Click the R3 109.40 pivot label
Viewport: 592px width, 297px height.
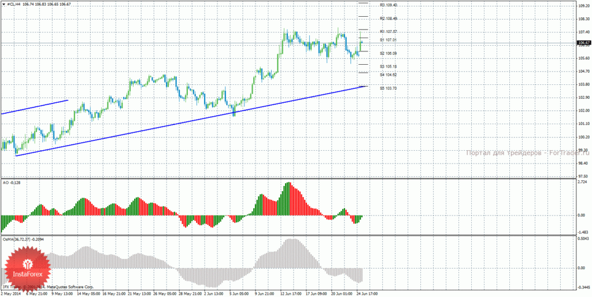click(x=388, y=5)
